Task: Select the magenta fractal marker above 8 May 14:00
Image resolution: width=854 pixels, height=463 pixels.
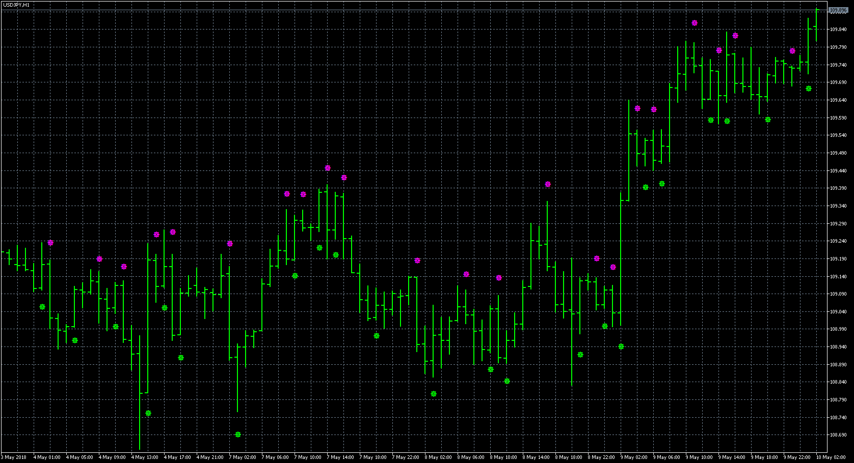Action: (548, 184)
